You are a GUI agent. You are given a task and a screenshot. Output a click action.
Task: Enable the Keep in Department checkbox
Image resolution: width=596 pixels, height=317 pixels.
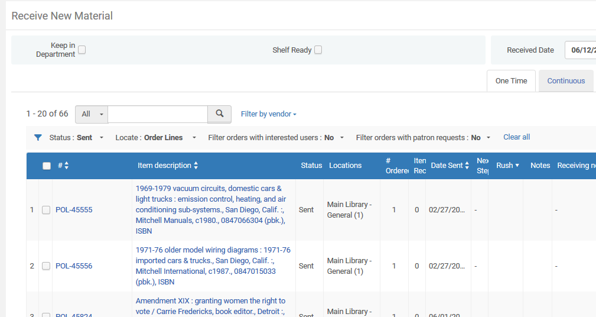[x=82, y=50]
